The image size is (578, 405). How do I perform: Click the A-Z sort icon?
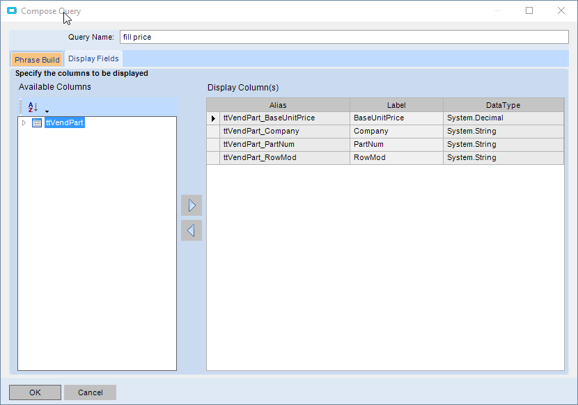click(x=33, y=107)
